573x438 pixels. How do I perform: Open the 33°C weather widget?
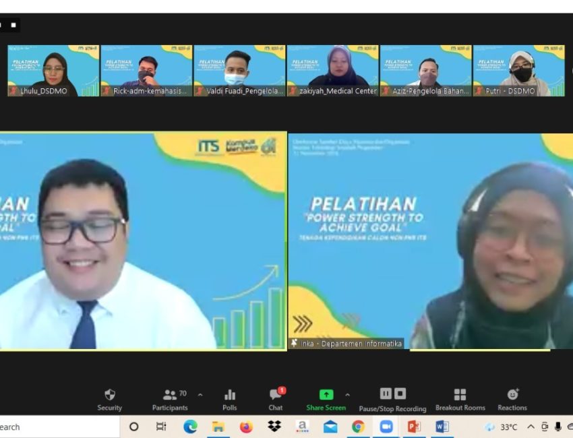tap(502, 427)
